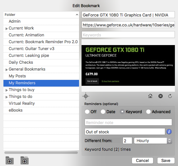Click the first add-folder icon

[10, 160]
